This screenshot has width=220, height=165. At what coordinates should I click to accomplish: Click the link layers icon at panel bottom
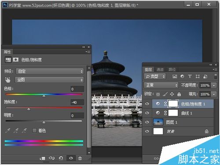[156, 158]
